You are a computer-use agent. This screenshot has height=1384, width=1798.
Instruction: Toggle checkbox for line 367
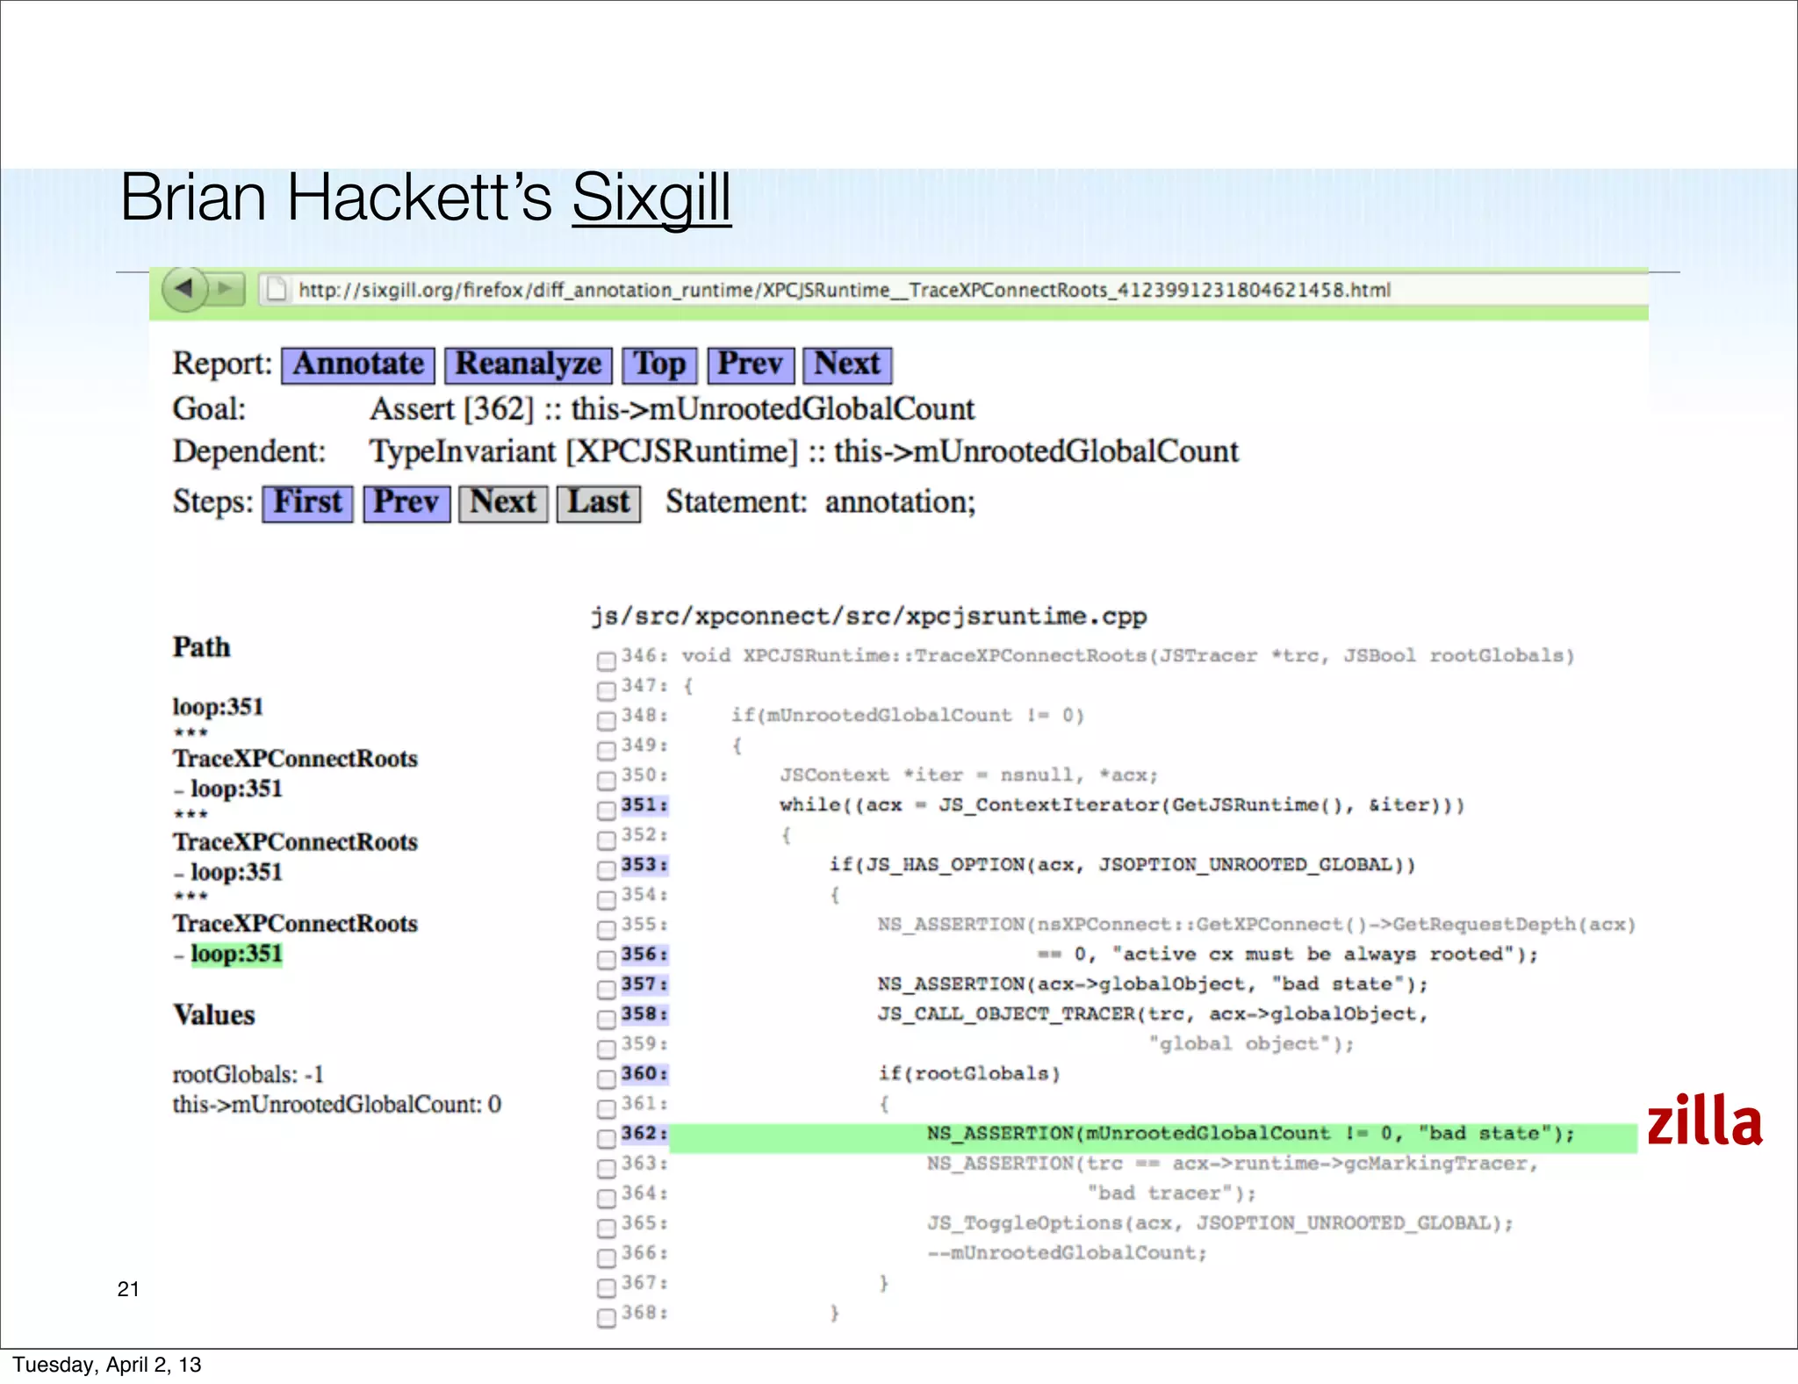pos(606,1287)
